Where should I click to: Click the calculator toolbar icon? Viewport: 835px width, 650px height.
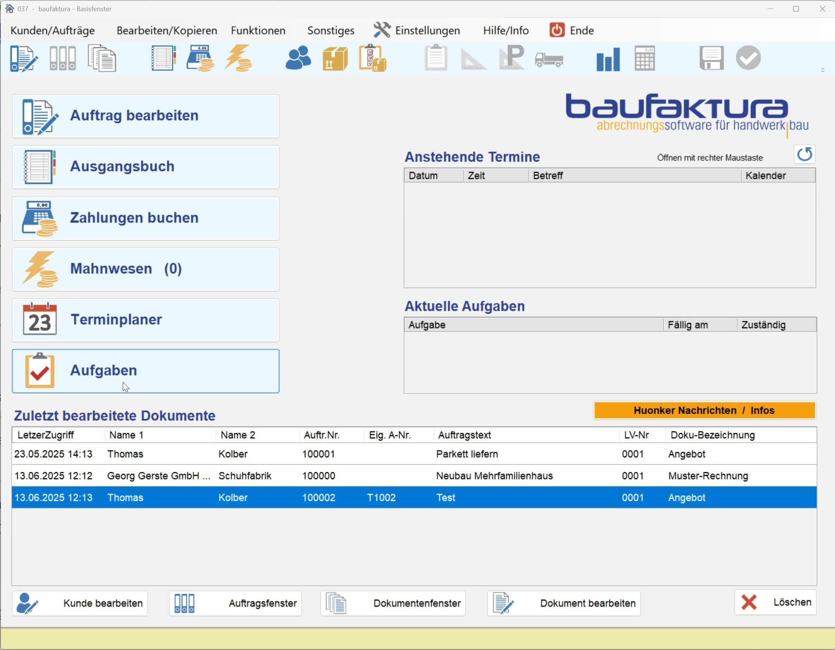click(x=645, y=58)
